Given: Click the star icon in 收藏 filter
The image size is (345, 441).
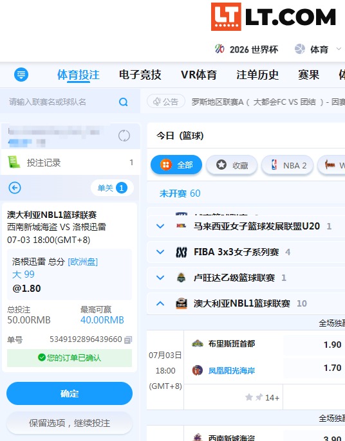Looking at the screenshot, I should pos(221,165).
